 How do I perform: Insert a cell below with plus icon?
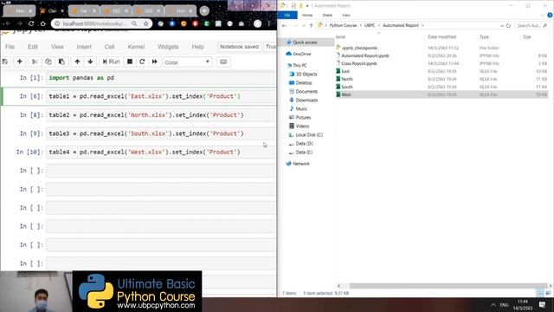[x=20, y=62]
